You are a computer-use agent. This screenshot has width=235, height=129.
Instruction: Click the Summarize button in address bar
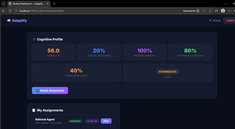[191, 11]
